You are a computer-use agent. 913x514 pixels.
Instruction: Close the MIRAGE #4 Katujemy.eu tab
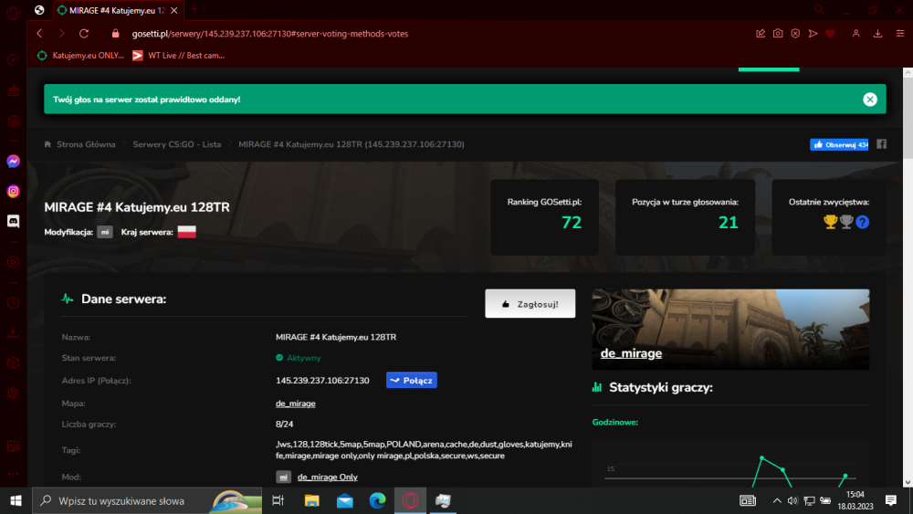pos(174,10)
